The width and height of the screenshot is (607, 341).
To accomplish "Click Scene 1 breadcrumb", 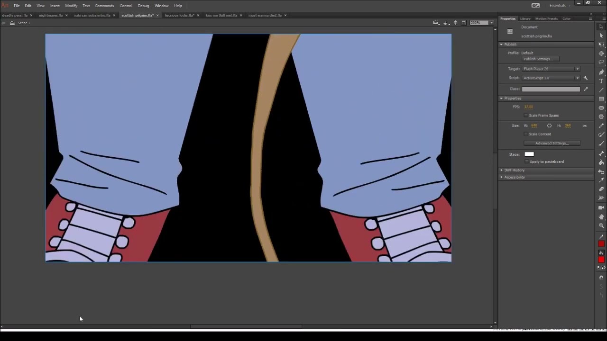I will 24,23.
